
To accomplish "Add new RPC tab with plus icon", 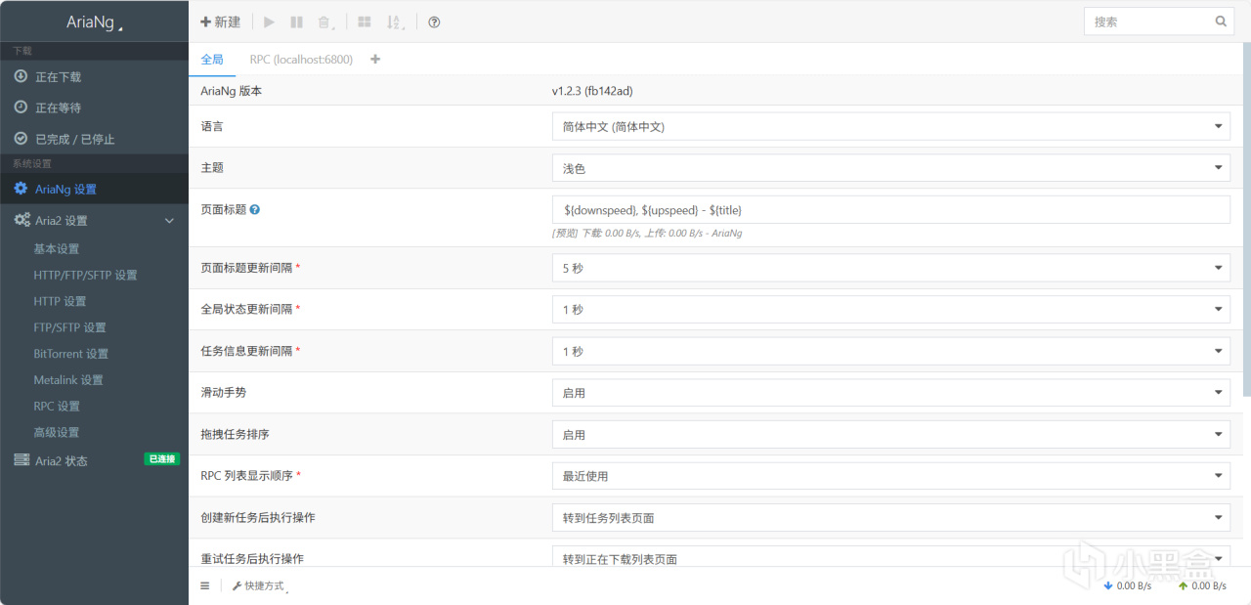I will (375, 60).
